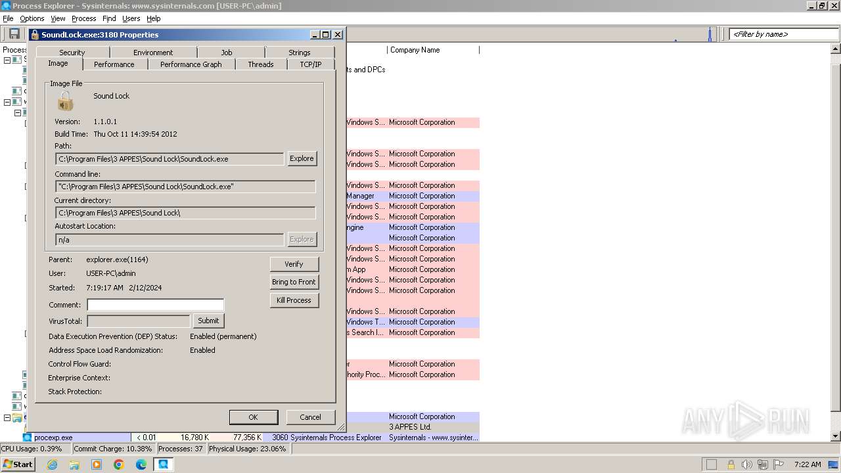Click Physical Usage in status bar
Screen dimensions: 841x473
point(249,449)
